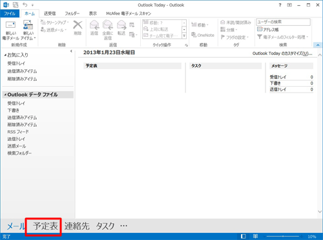323x240 pixels.
Task: Select 下書き in the Outlook data file
Action: (x=13, y=110)
